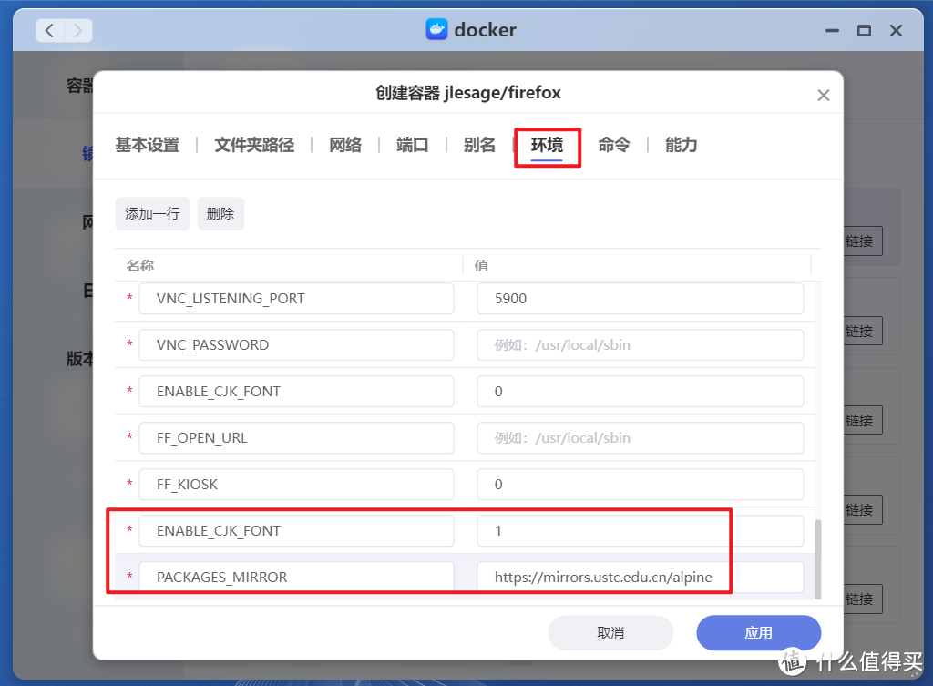The image size is (933, 686).
Task: Open the 别名 tab
Action: (479, 145)
